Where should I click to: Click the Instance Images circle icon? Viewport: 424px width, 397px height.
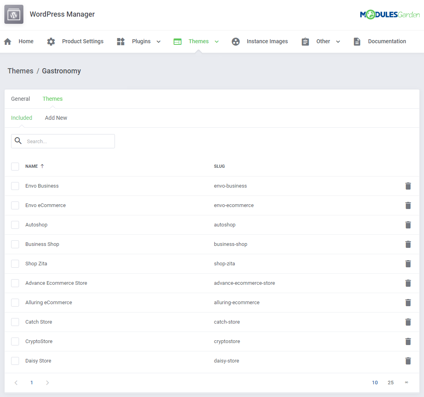tap(235, 41)
